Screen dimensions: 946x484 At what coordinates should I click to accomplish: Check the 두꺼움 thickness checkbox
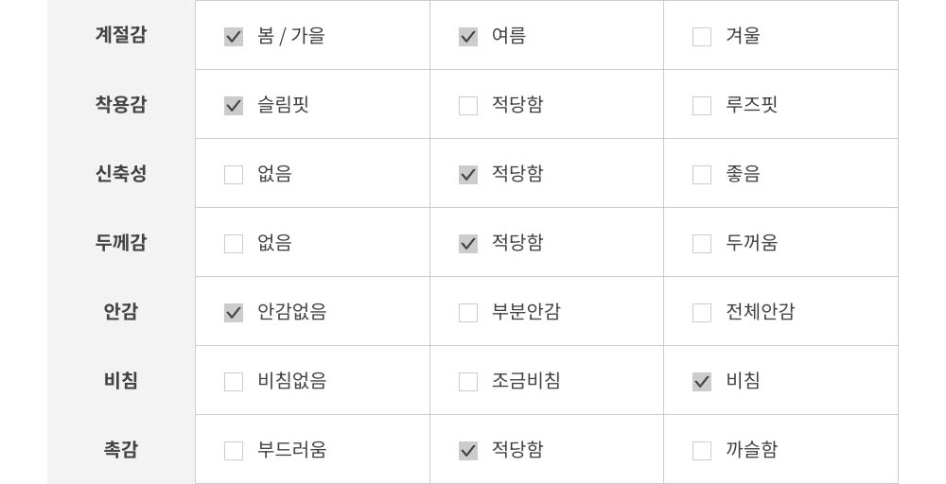click(702, 244)
